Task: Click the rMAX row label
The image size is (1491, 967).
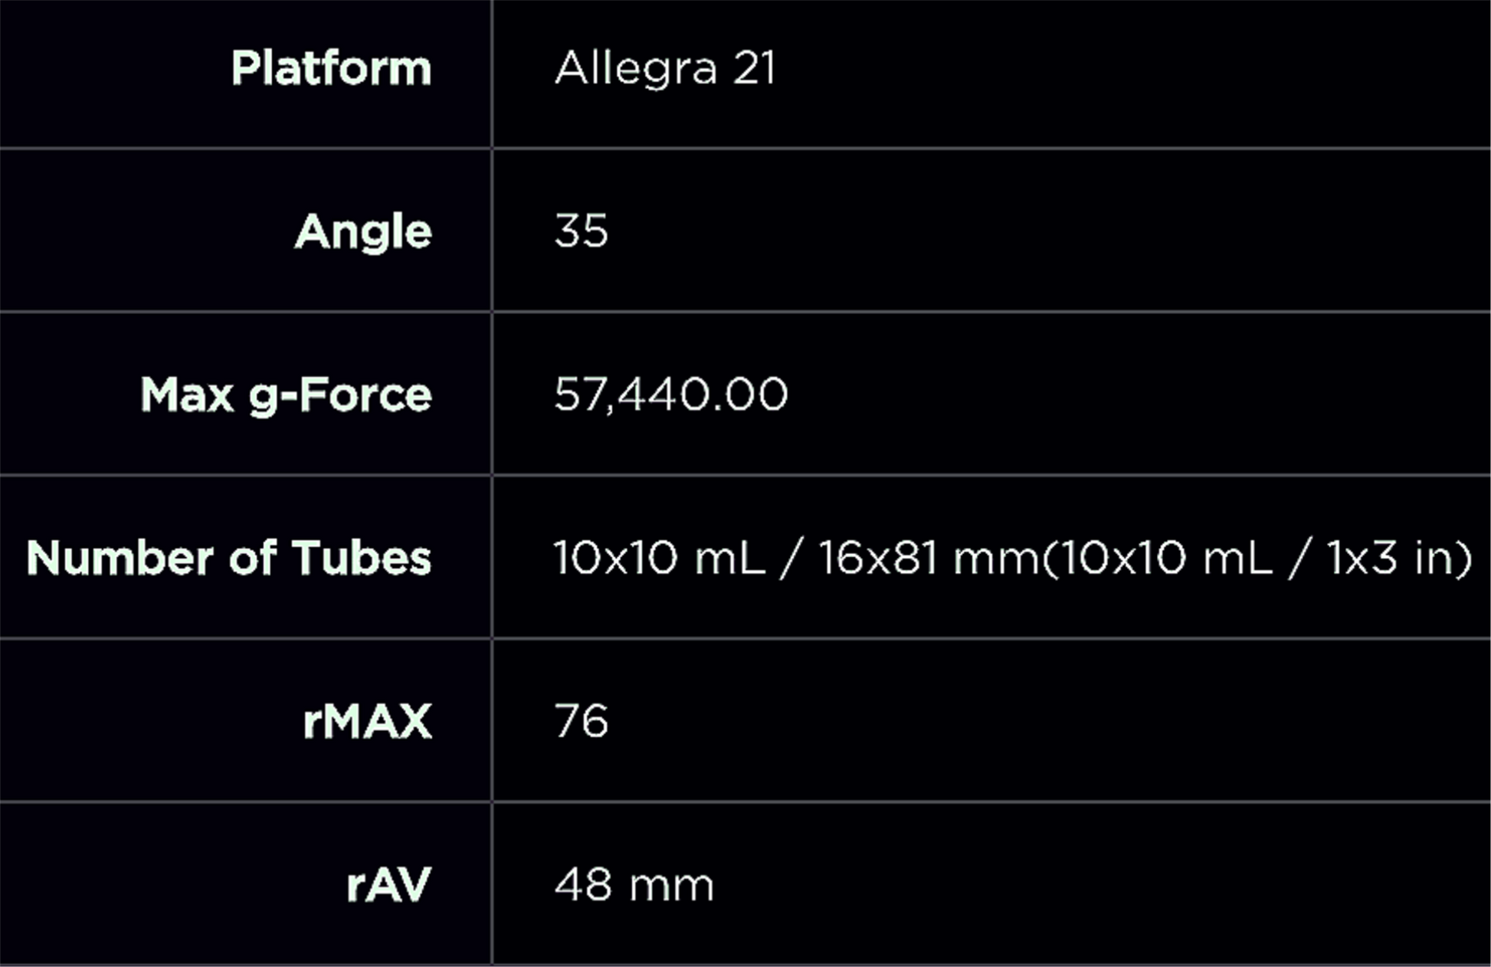Action: (x=367, y=722)
